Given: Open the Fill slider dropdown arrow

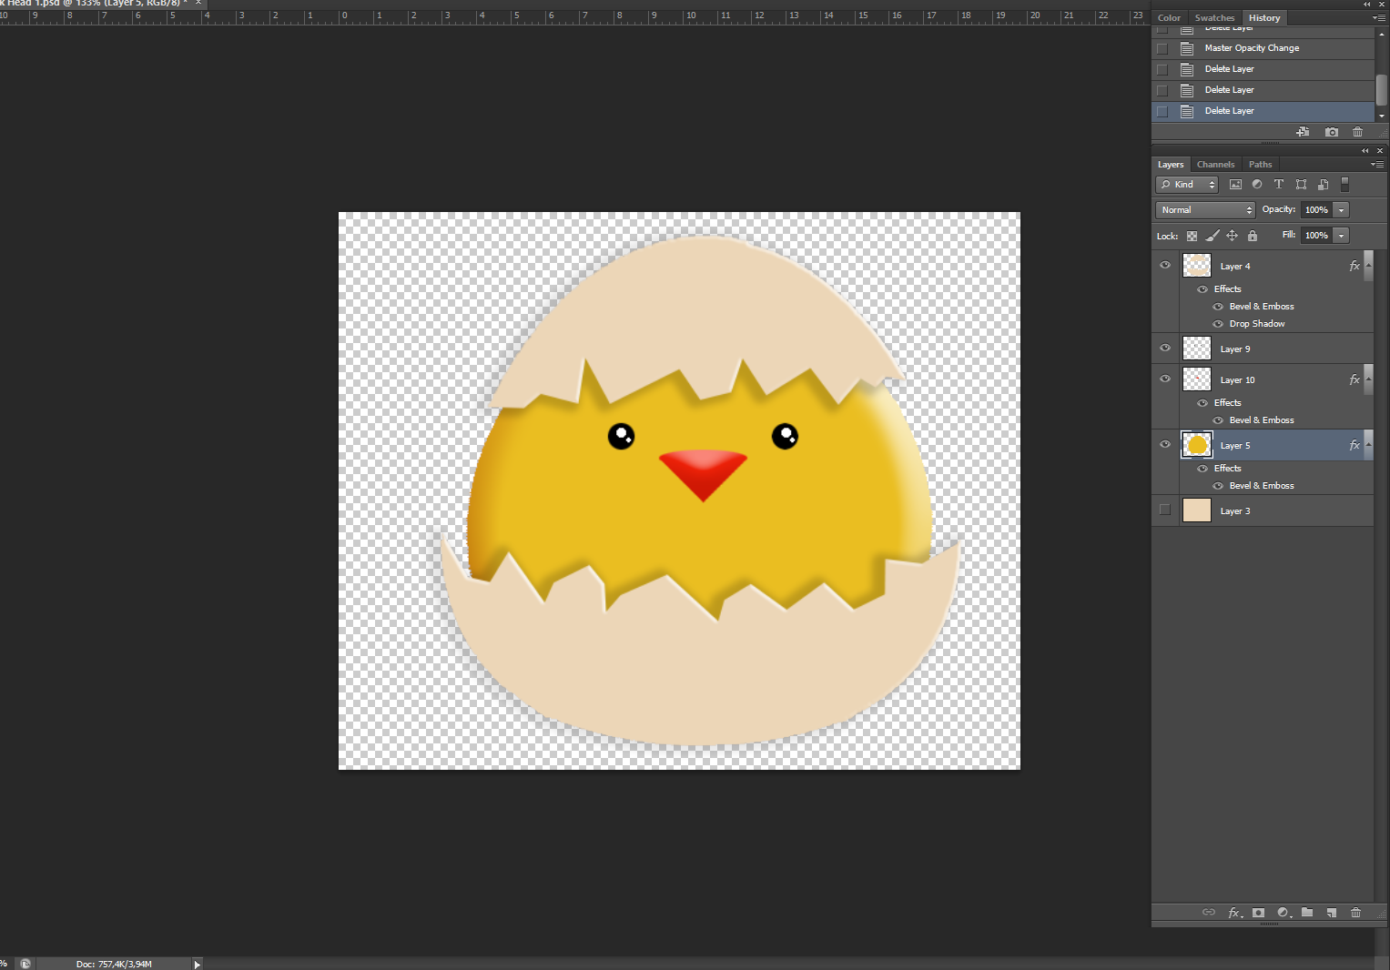Looking at the screenshot, I should [1341, 236].
